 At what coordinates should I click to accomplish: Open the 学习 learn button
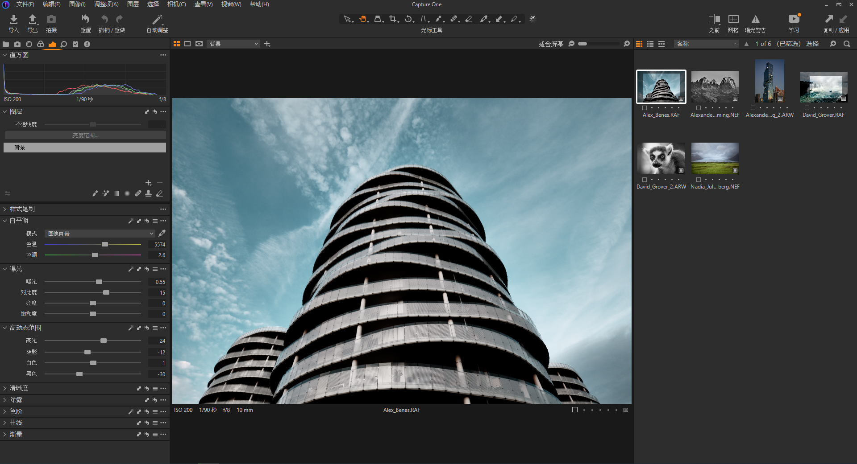[794, 19]
